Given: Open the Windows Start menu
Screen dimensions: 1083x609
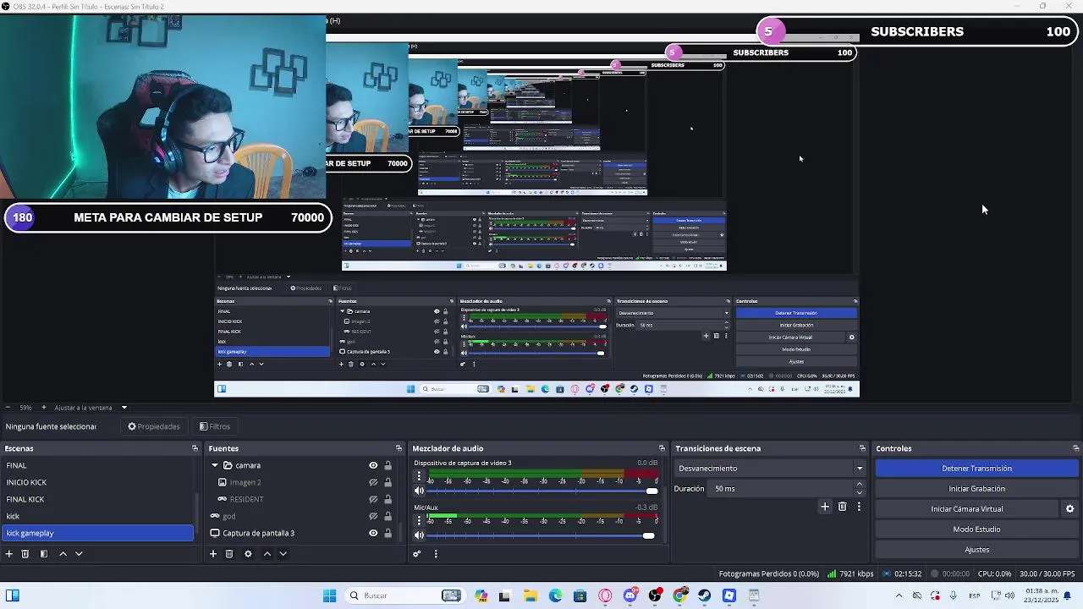Looking at the screenshot, I should [329, 595].
